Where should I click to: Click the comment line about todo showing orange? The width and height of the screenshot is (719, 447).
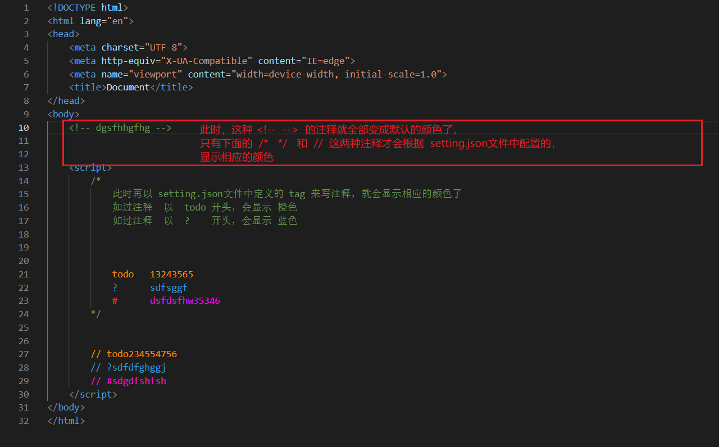[x=205, y=207]
